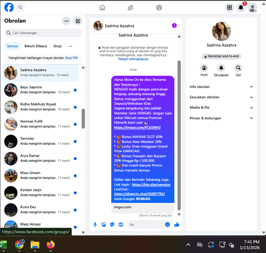Expand the Media & file section
Image resolution: width=266 pixels, height=253 pixels.
(221, 108)
